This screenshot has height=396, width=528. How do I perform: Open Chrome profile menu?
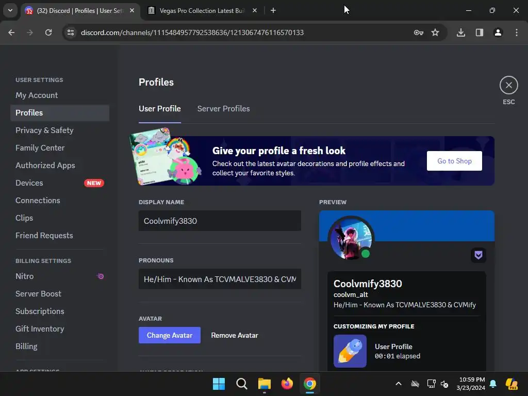coord(498,32)
